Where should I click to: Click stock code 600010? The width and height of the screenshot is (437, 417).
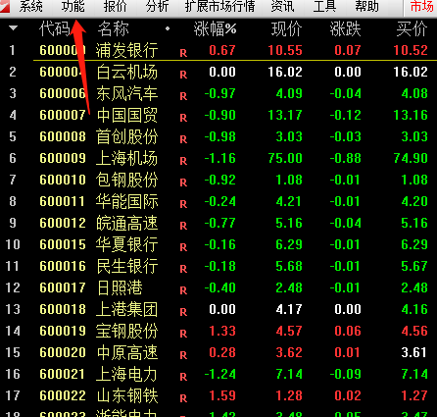point(63,180)
